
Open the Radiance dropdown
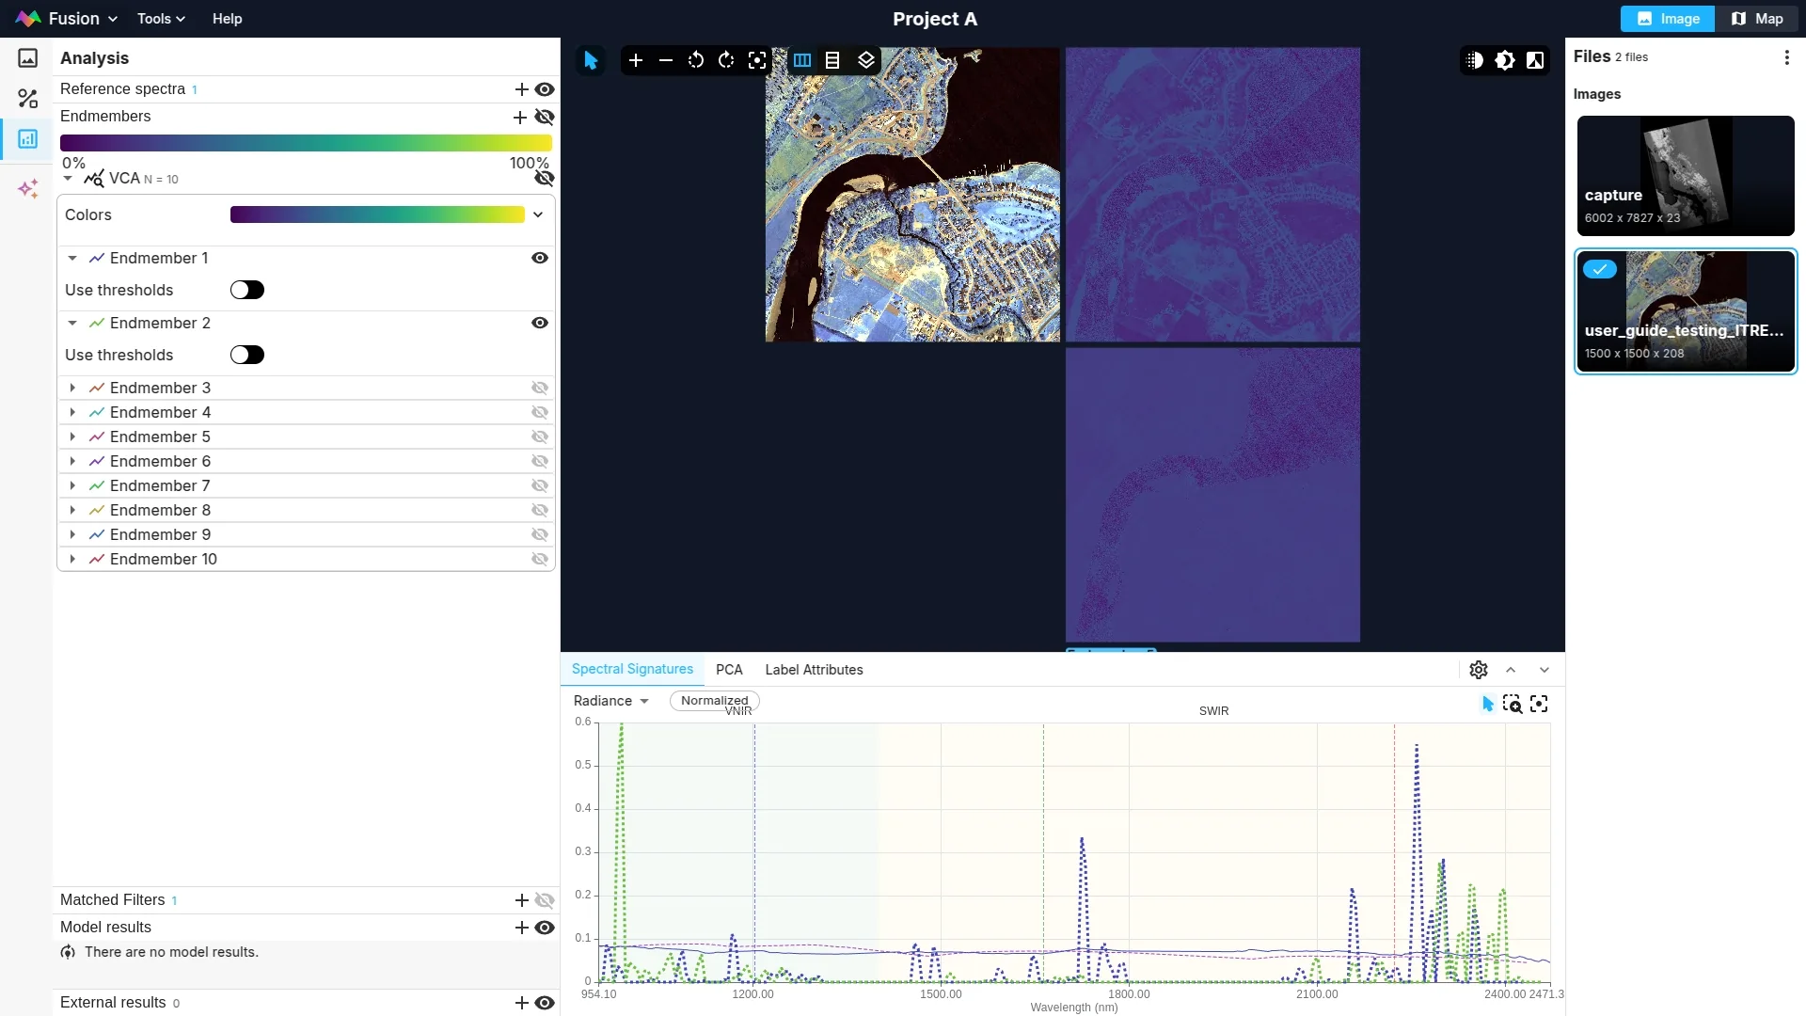point(611,701)
